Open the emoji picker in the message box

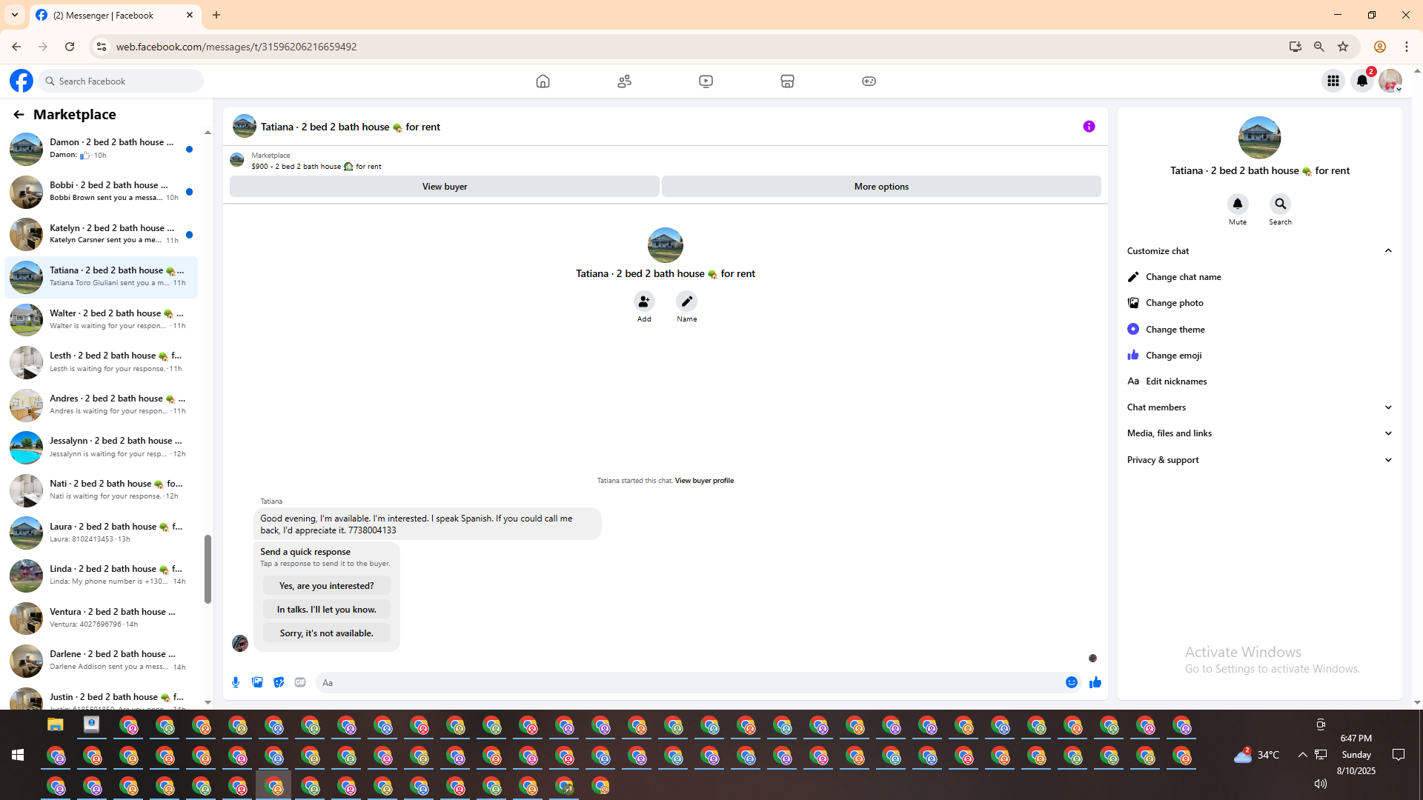pos(1072,682)
